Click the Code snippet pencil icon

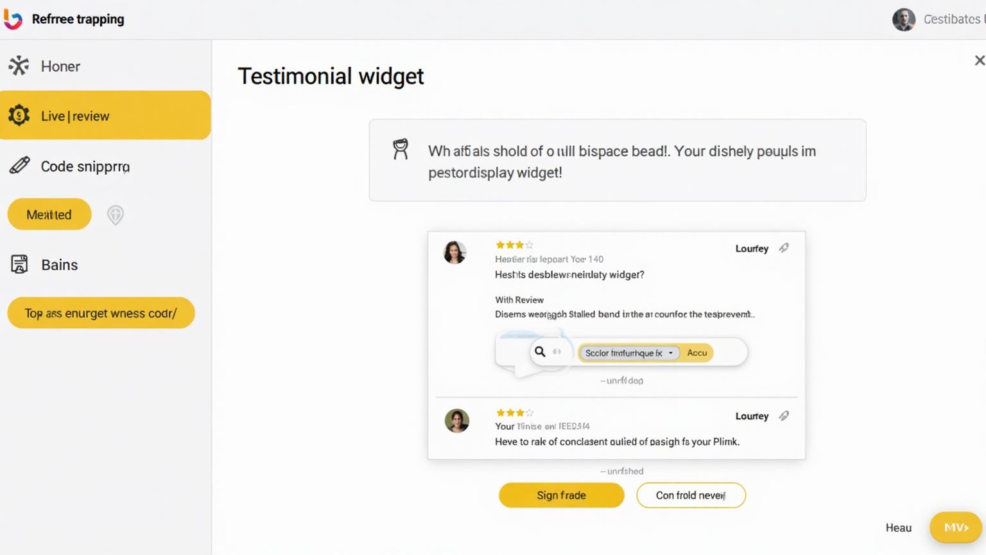tap(19, 166)
